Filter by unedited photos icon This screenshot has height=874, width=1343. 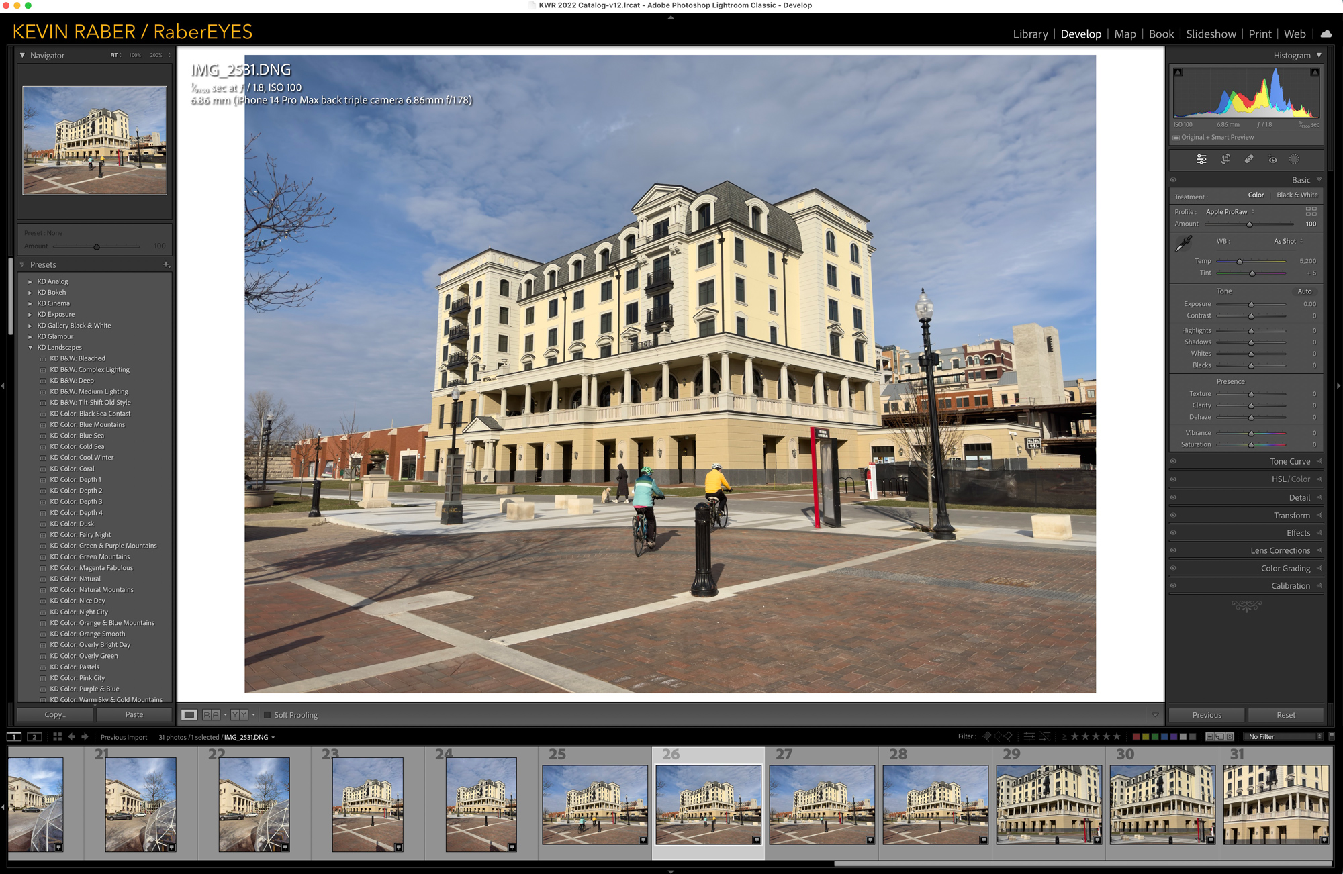click(x=1045, y=736)
